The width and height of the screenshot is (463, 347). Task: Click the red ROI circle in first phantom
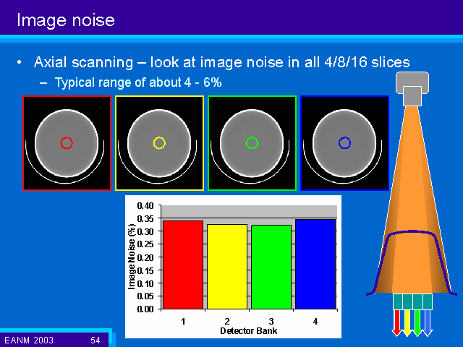point(67,143)
